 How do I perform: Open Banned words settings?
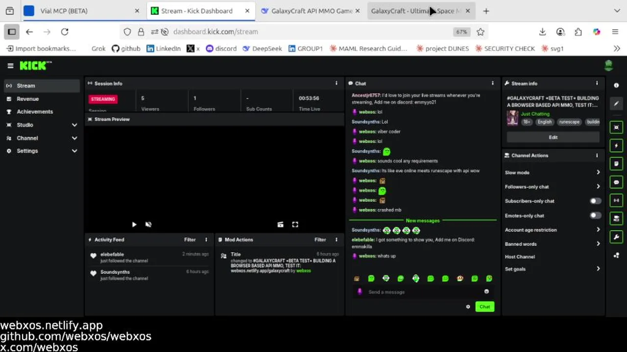[553, 244]
